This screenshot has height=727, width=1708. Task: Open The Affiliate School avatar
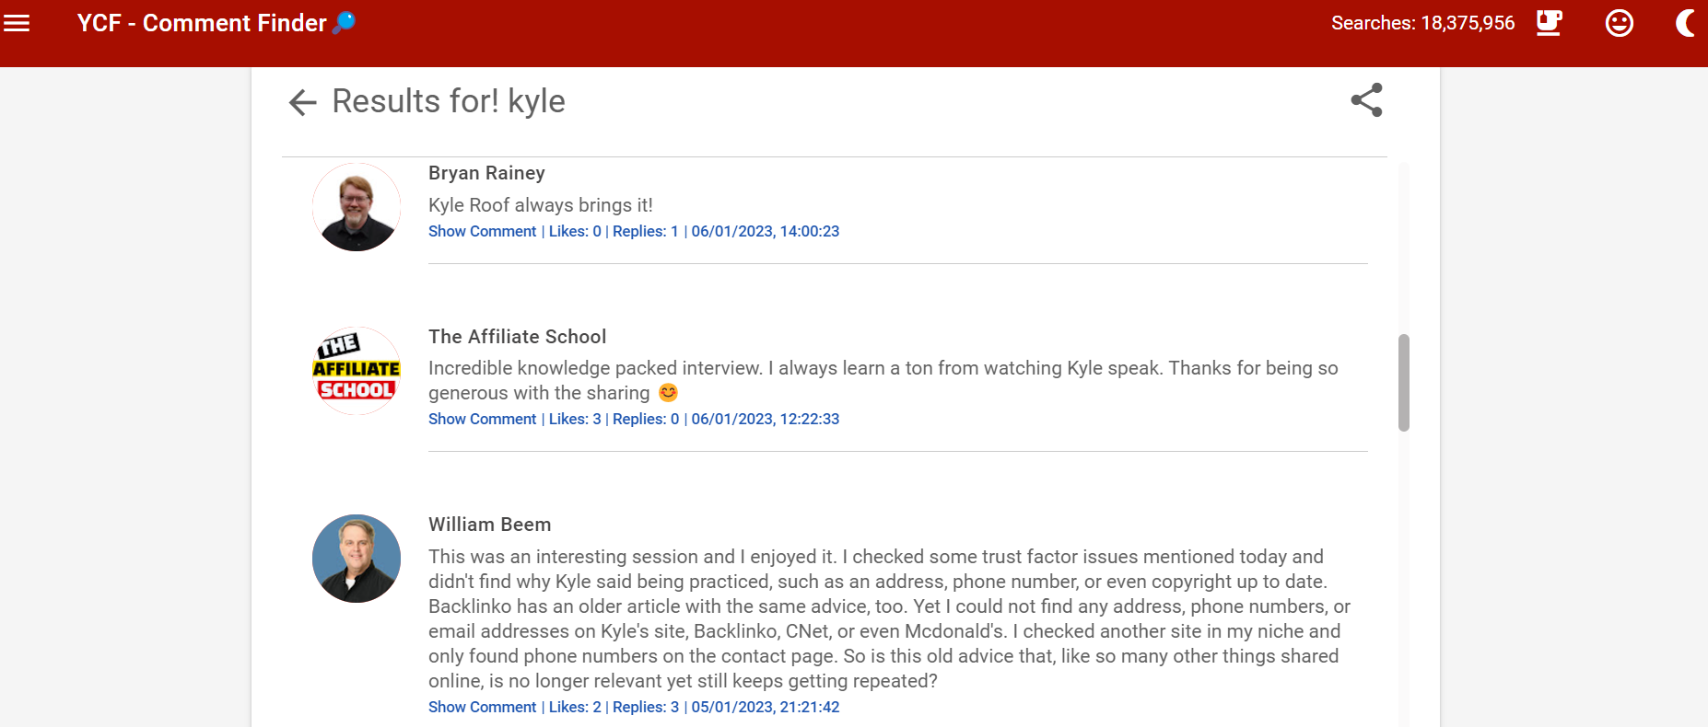357,371
